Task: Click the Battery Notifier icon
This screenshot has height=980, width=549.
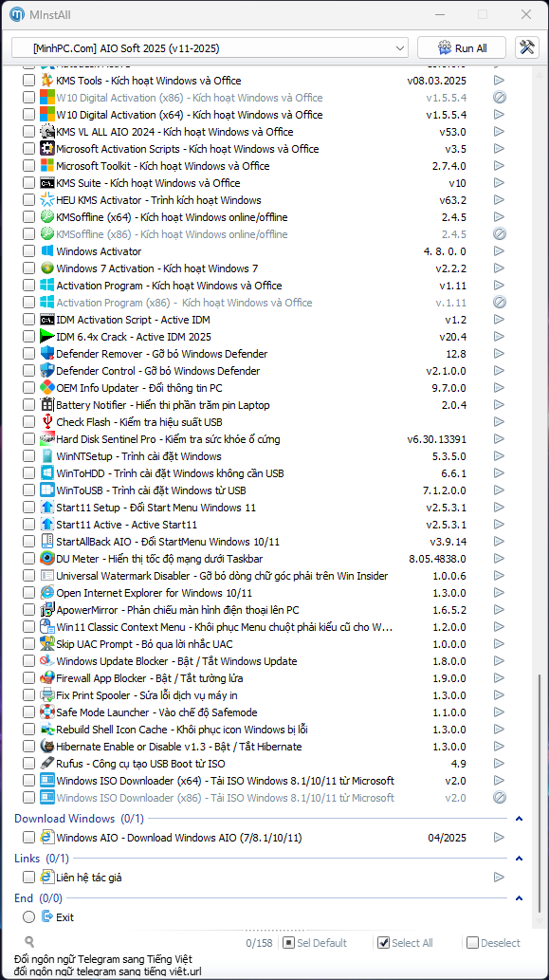Action: (x=47, y=405)
